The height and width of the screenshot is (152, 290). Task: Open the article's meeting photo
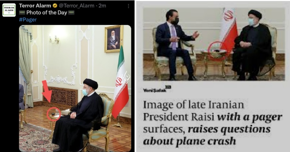(x=214, y=44)
